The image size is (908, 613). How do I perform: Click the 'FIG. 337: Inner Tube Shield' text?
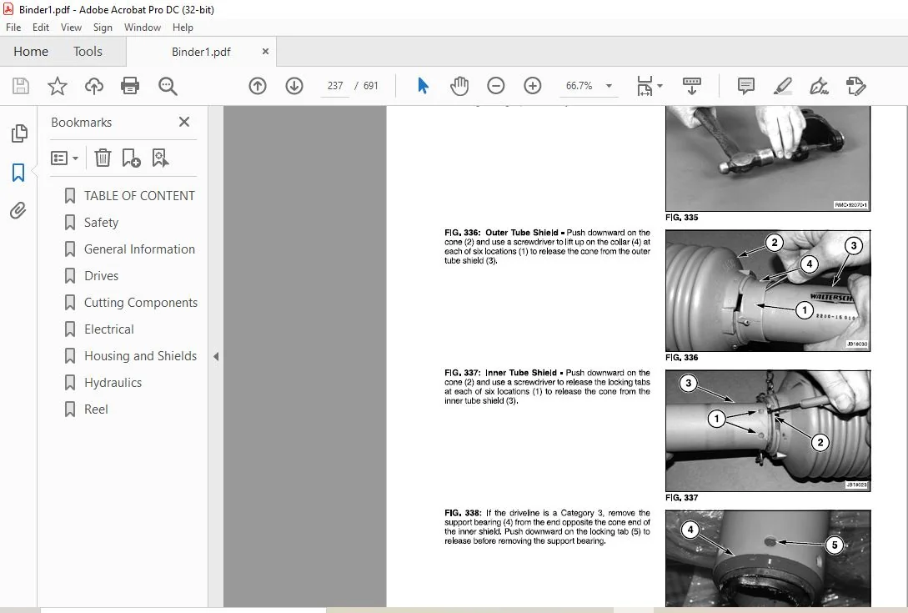[501, 373]
